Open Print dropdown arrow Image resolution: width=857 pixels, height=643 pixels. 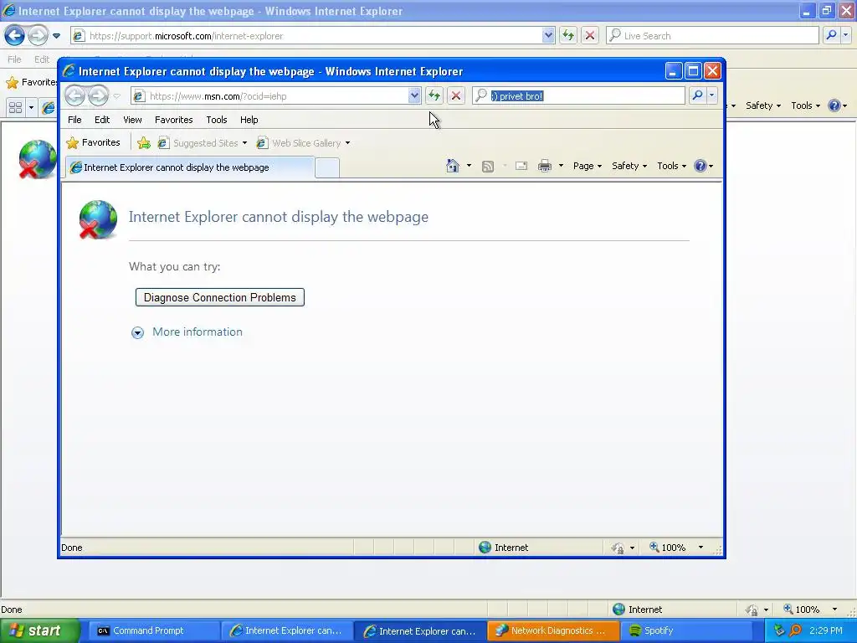coord(561,166)
